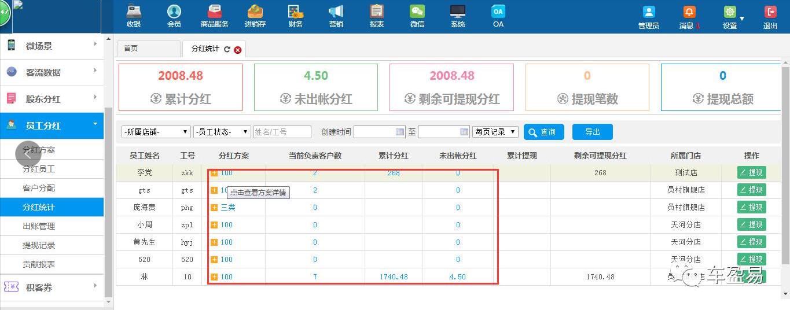
Task: Click 提现 button for 庞海贵
Action: [751, 207]
